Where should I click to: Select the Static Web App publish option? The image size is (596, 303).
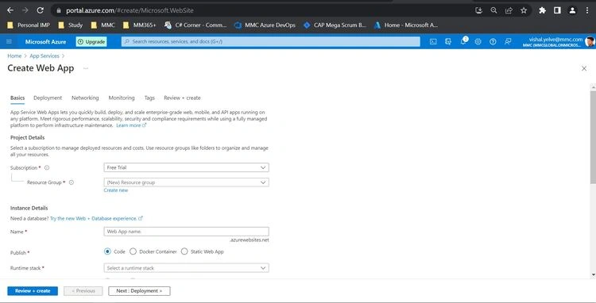pos(184,251)
